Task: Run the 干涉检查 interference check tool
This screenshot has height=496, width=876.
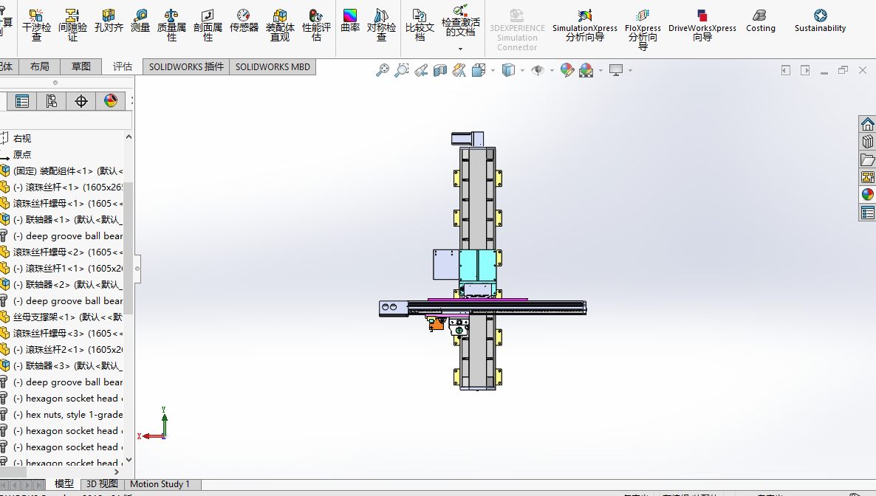Action: pyautogui.click(x=36, y=25)
